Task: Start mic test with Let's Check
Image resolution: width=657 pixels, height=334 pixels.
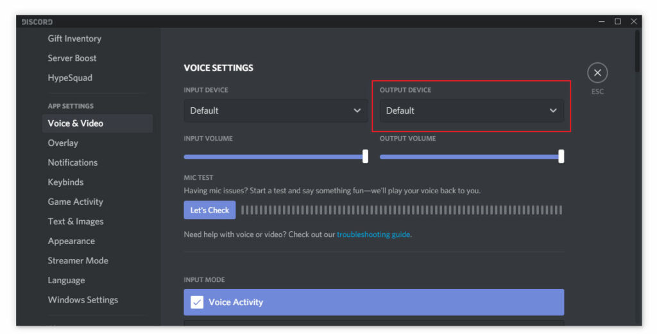Action: (x=210, y=210)
